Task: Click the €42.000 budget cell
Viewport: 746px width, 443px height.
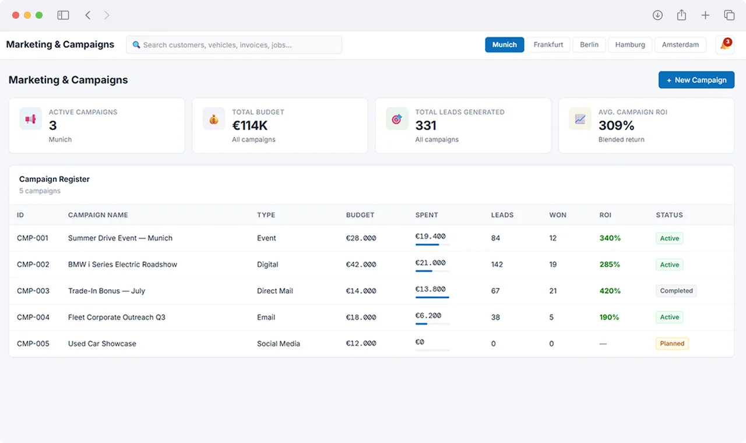Action: 361,265
